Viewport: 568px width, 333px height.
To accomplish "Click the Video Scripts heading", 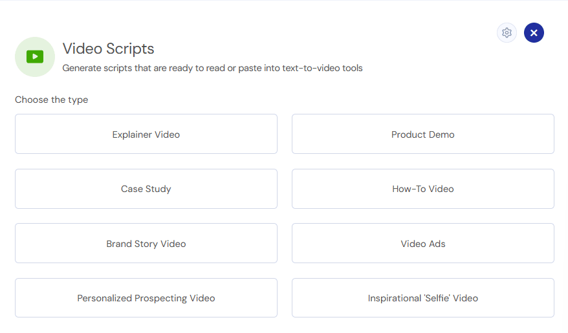I will pos(108,48).
